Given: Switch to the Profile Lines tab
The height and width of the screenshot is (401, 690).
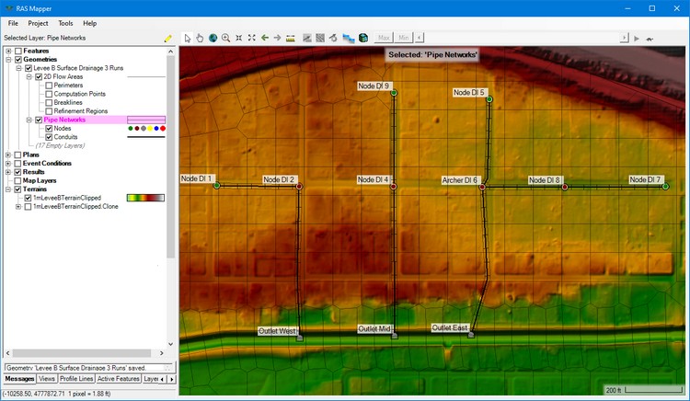Looking at the screenshot, I should point(76,379).
